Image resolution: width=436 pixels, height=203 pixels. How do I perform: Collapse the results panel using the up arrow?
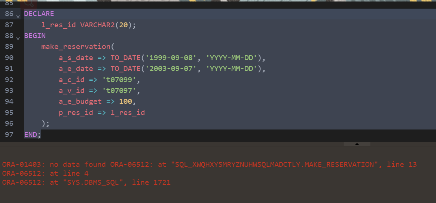[357, 144]
